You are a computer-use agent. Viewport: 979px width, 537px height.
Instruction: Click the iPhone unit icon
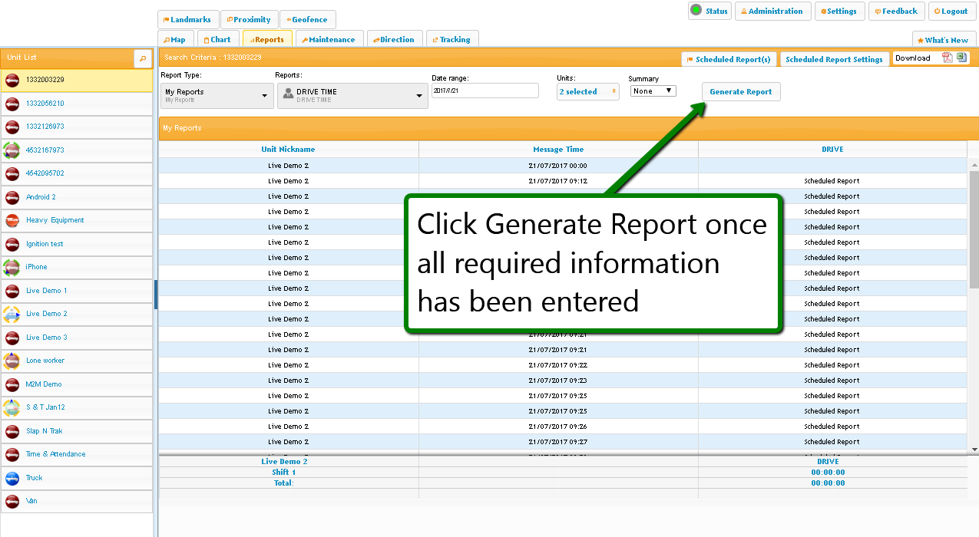coord(12,267)
